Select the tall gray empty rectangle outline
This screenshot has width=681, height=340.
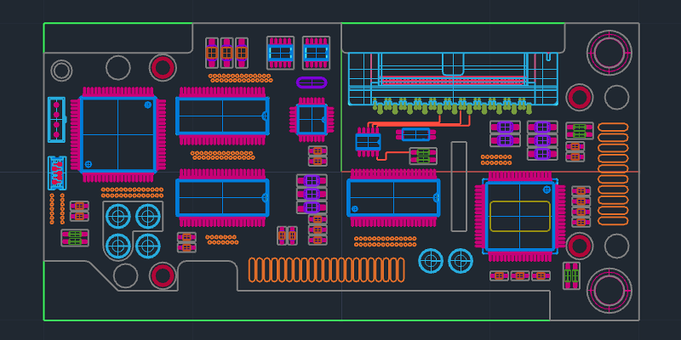click(x=459, y=186)
